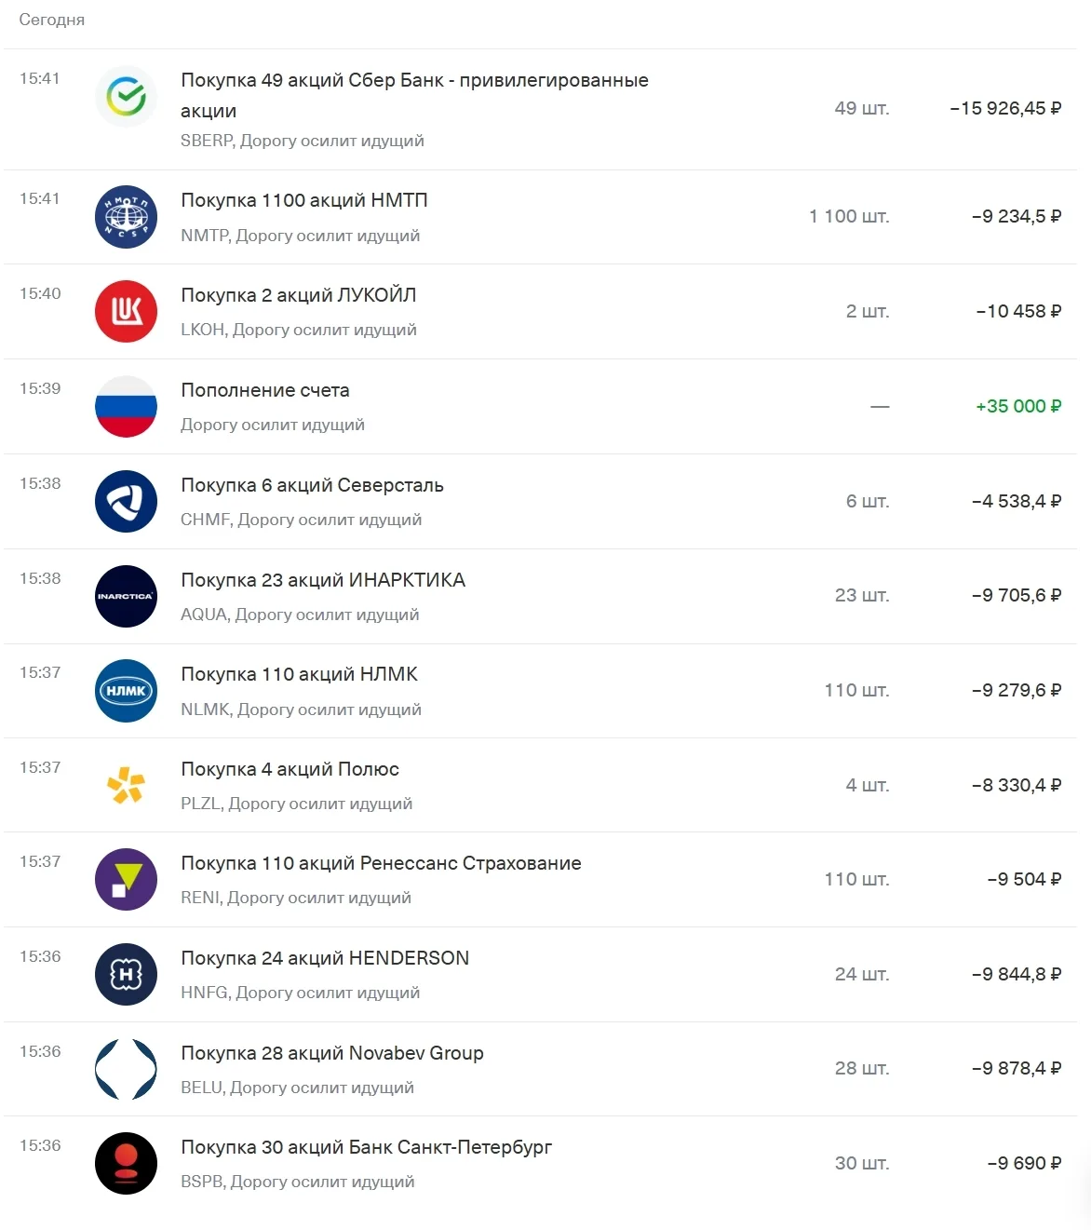Click the PLZL ticker subtitle line
This screenshot has height=1230, width=1091.
coord(296,804)
